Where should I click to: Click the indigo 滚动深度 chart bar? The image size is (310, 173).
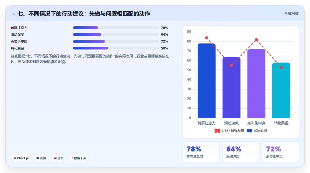pos(231,88)
